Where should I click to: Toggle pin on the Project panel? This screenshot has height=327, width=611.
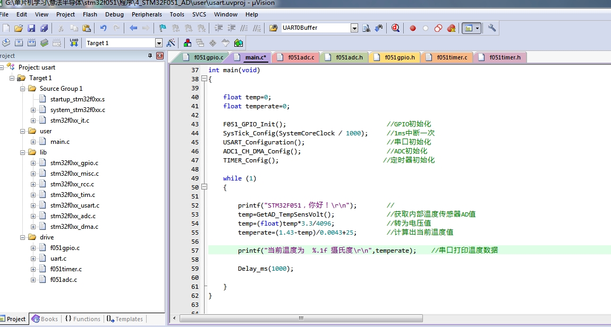point(150,56)
